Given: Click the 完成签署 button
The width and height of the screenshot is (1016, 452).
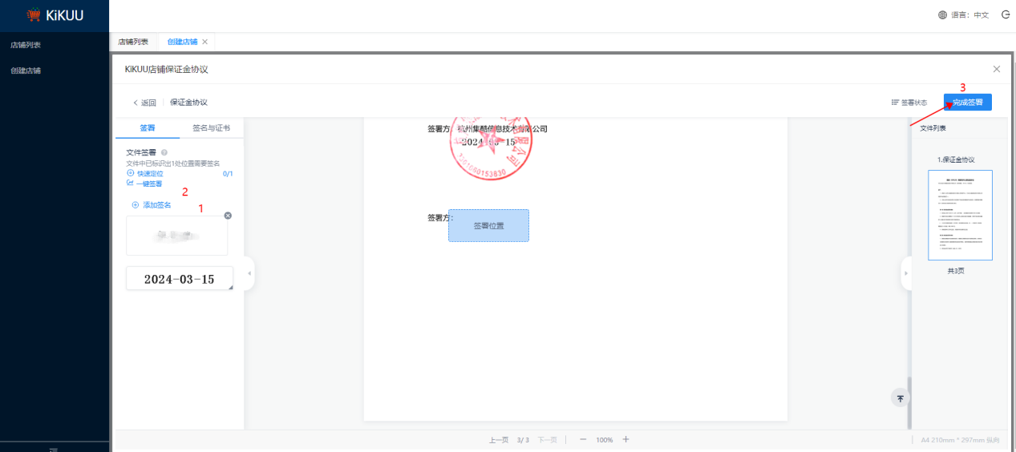Looking at the screenshot, I should tap(968, 103).
